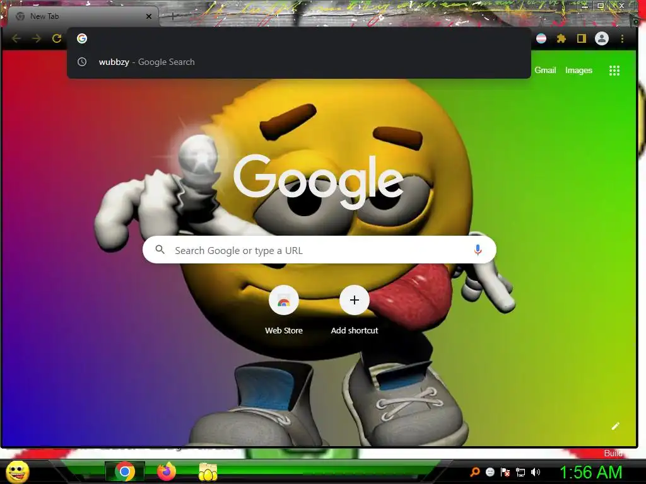Click the 1:56 AM taskbar clock
Image resolution: width=646 pixels, height=484 pixels.
pos(590,472)
